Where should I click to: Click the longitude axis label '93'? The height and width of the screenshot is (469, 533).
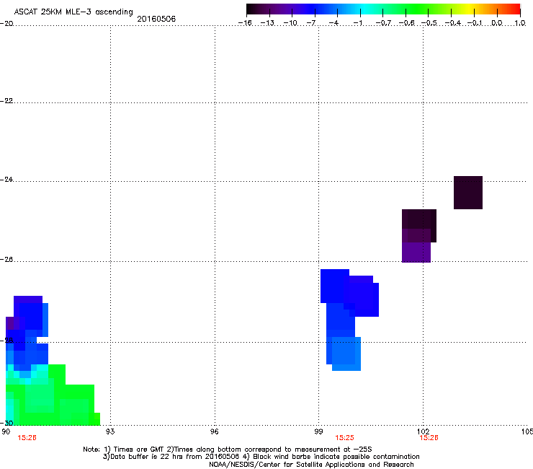tap(110, 431)
